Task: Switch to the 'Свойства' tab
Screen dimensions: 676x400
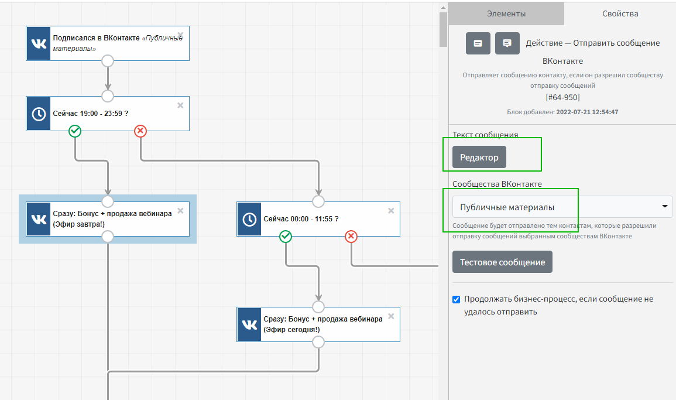Action: 620,13
